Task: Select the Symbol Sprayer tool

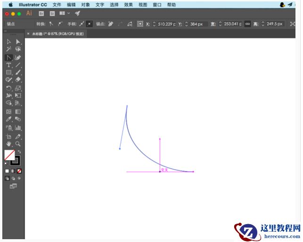Action: [8, 128]
